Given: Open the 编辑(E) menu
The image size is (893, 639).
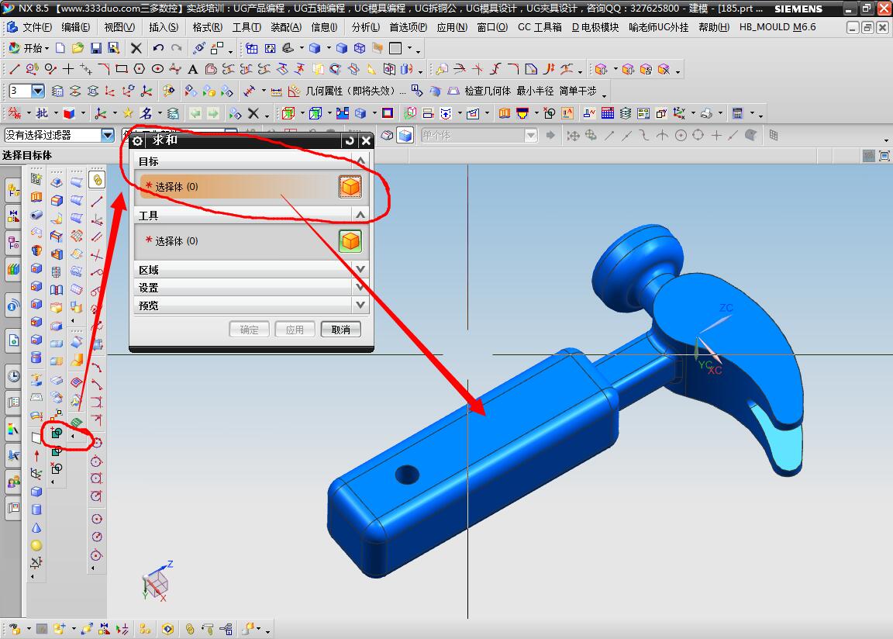Looking at the screenshot, I should pos(76,27).
